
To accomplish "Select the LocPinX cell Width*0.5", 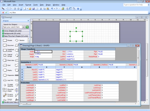I will click(75, 57).
